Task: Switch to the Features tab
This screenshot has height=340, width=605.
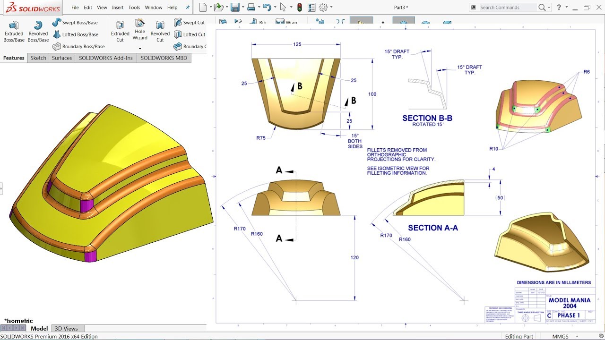Action: pos(14,58)
